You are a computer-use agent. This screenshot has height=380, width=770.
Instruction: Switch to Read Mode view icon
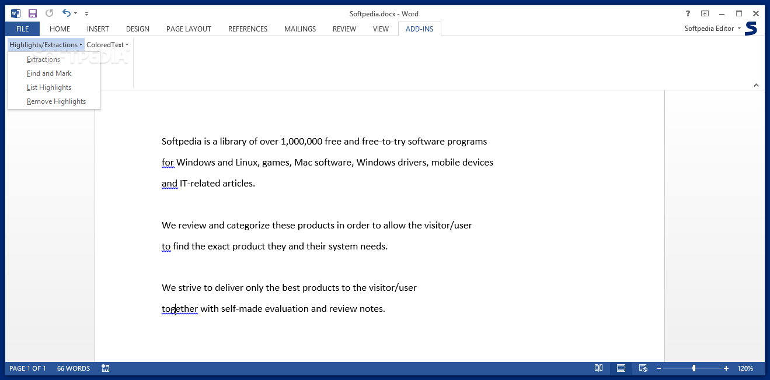pyautogui.click(x=598, y=368)
